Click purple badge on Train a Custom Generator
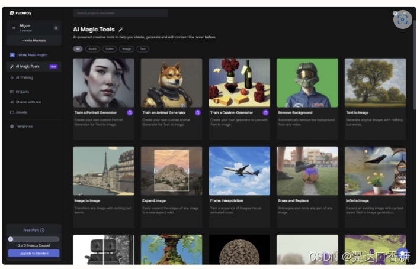Image resolution: width=420 pixels, height=269 pixels. 266,113
